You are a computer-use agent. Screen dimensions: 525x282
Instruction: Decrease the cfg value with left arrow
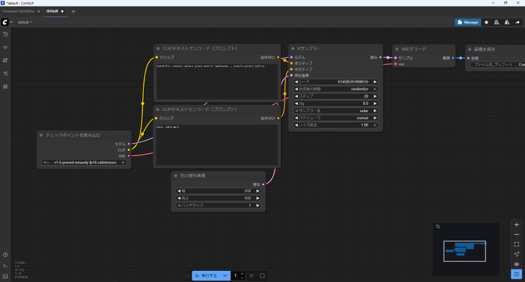coord(296,104)
